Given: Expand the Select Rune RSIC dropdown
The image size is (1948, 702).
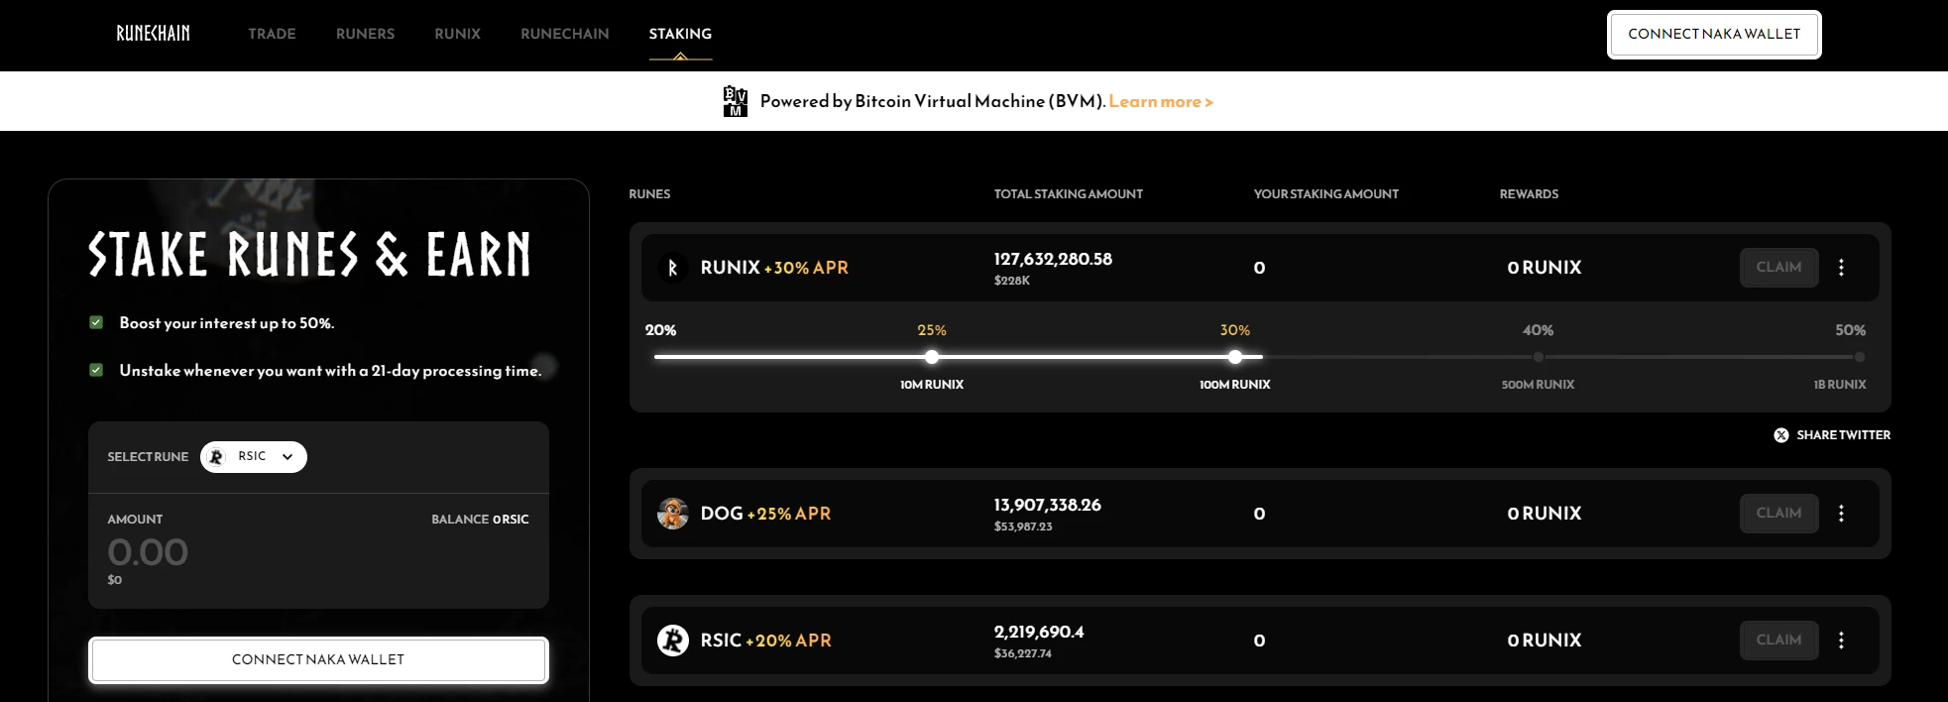Looking at the screenshot, I should (254, 457).
